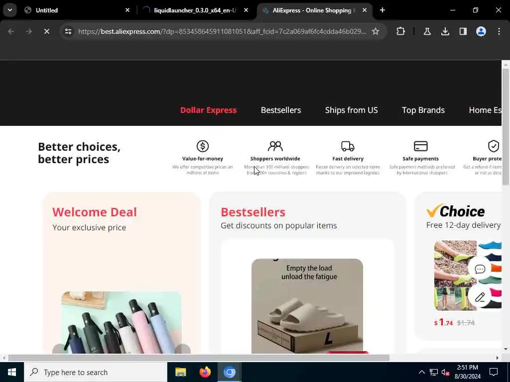Close the Untitled tab
Image resolution: width=510 pixels, height=382 pixels.
[x=127, y=10]
